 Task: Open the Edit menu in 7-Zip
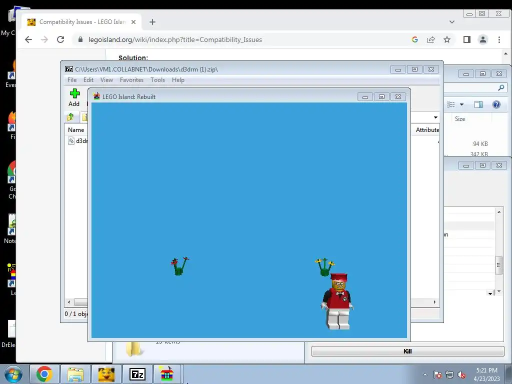coord(88,80)
